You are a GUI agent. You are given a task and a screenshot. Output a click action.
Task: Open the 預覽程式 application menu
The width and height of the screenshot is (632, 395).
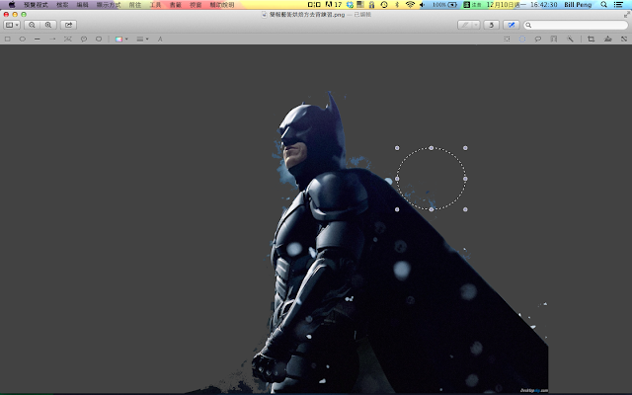pos(36,5)
